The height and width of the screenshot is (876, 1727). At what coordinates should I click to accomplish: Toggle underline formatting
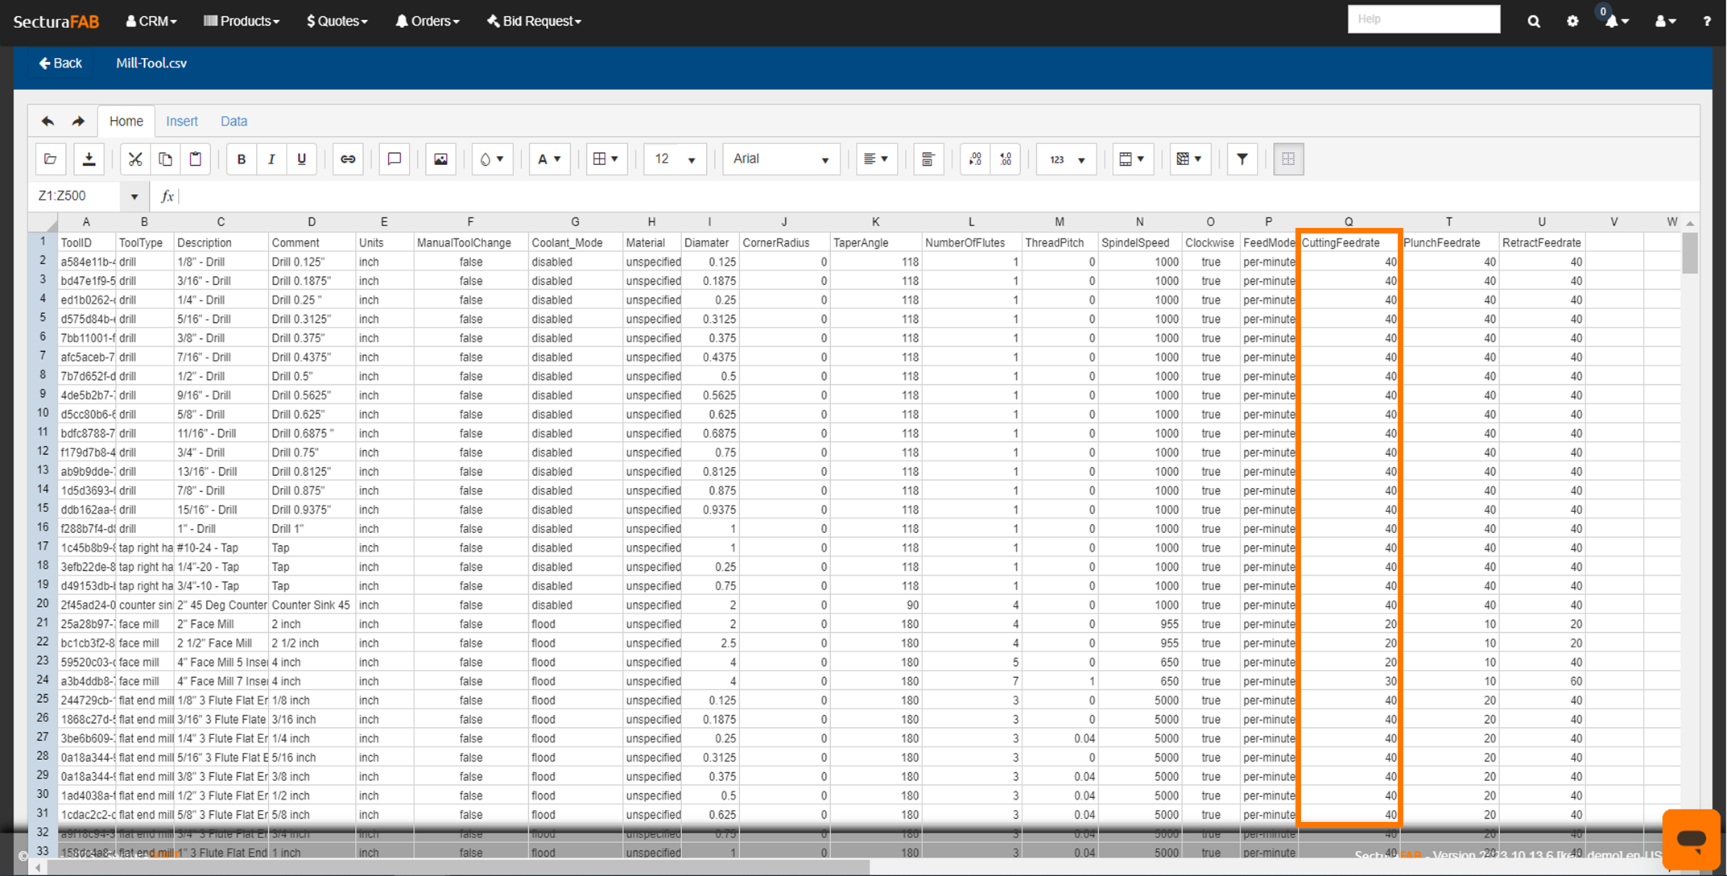click(302, 159)
